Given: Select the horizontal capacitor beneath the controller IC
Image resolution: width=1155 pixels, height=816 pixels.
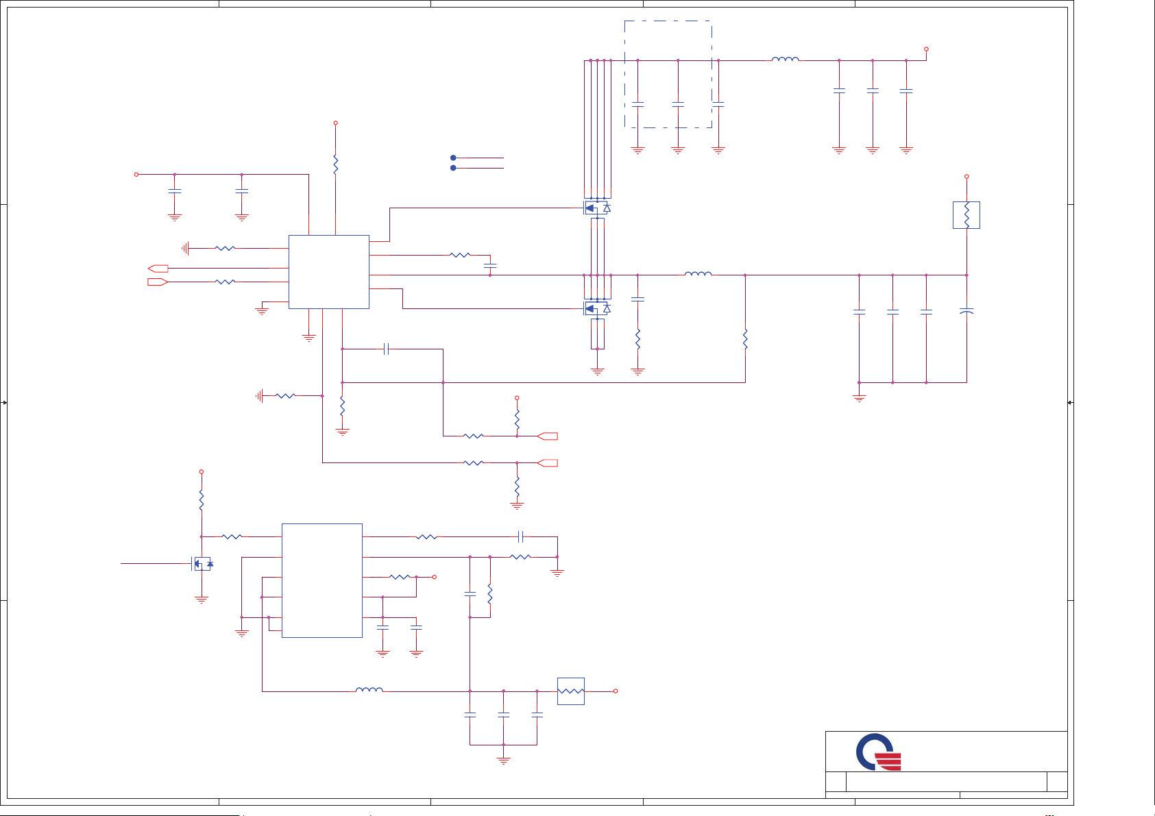Looking at the screenshot, I should pyautogui.click(x=387, y=349).
